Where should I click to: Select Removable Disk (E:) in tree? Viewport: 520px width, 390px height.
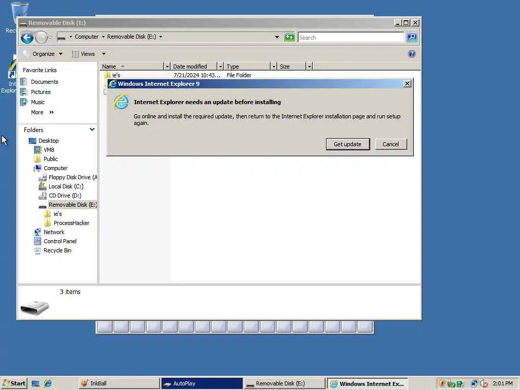coord(73,205)
